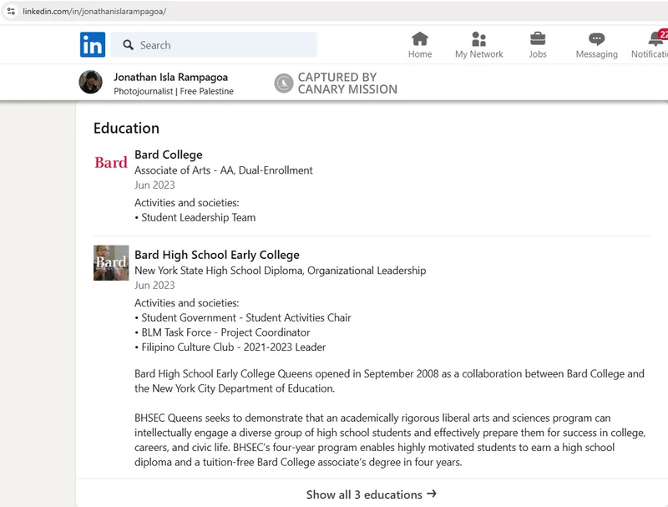Click "Activities and societies:" under Bard College
Image resolution: width=668 pixels, height=507 pixels.
186,203
